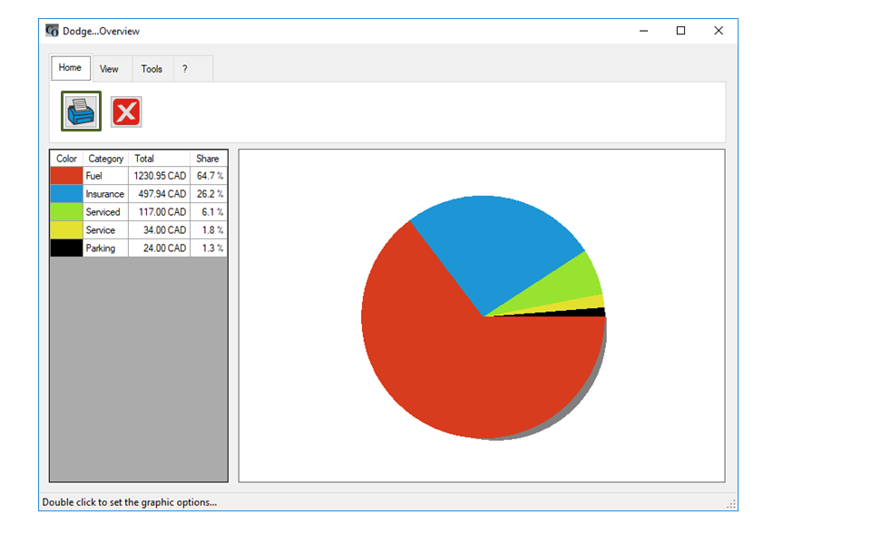Click the blue printer icon
Viewport: 871px width, 544px height.
click(81, 112)
